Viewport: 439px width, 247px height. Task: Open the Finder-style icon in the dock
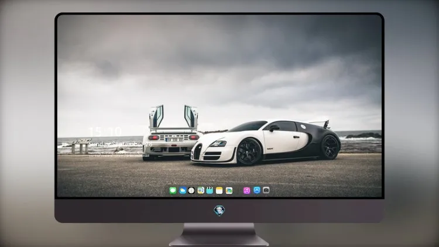(x=200, y=190)
